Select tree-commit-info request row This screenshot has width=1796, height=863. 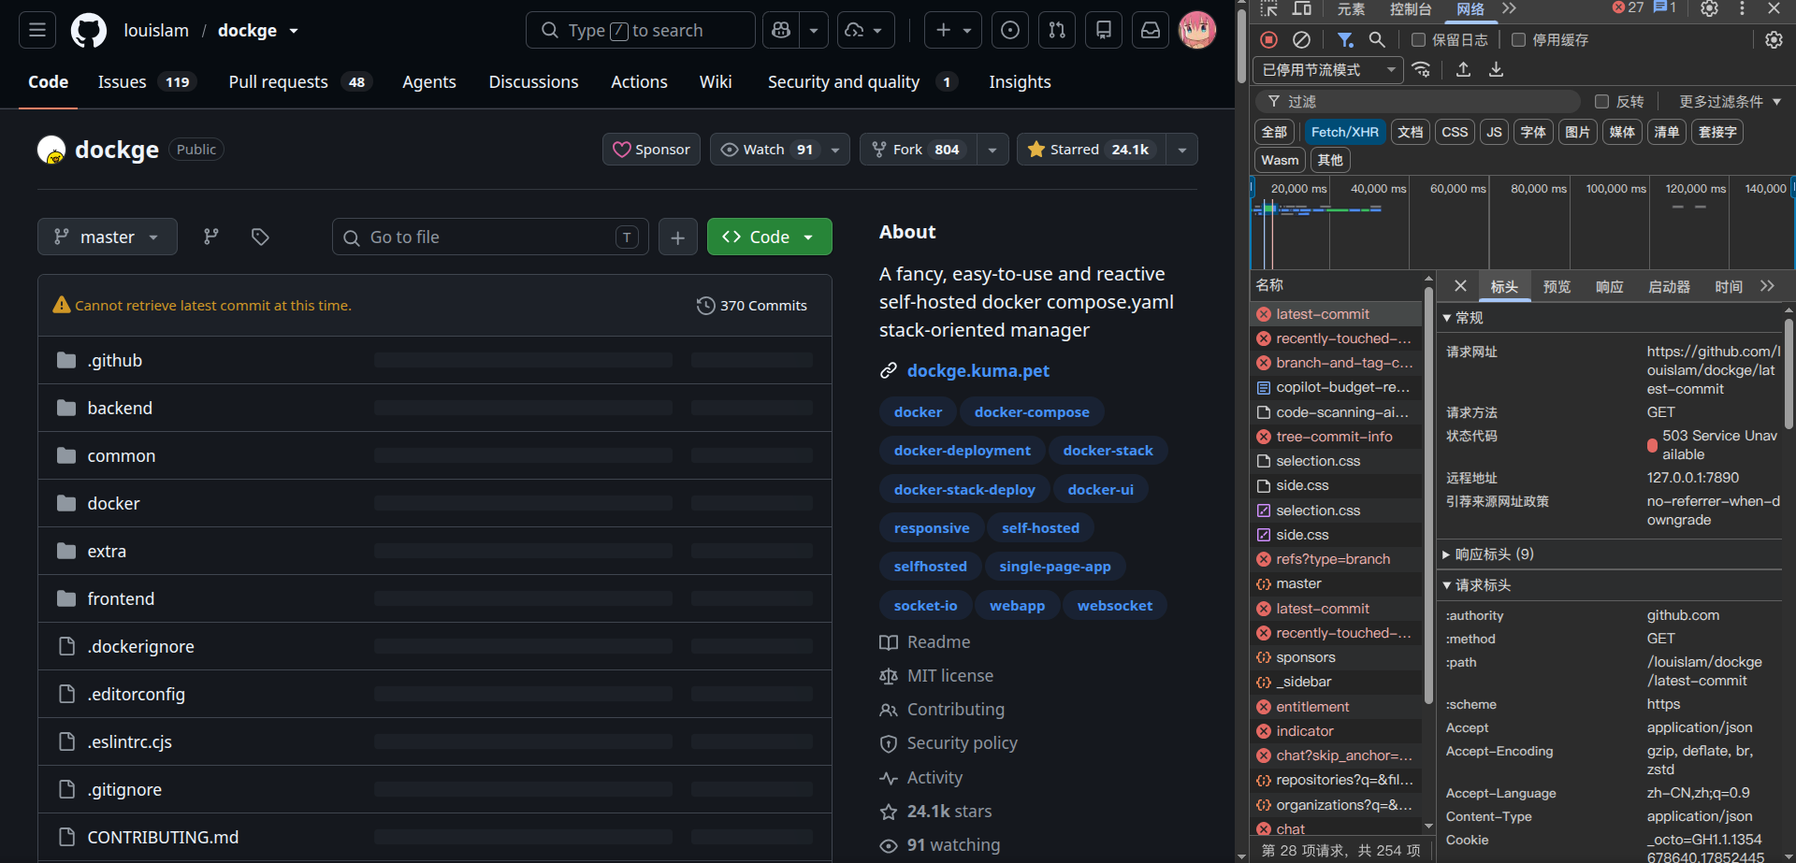click(1336, 437)
